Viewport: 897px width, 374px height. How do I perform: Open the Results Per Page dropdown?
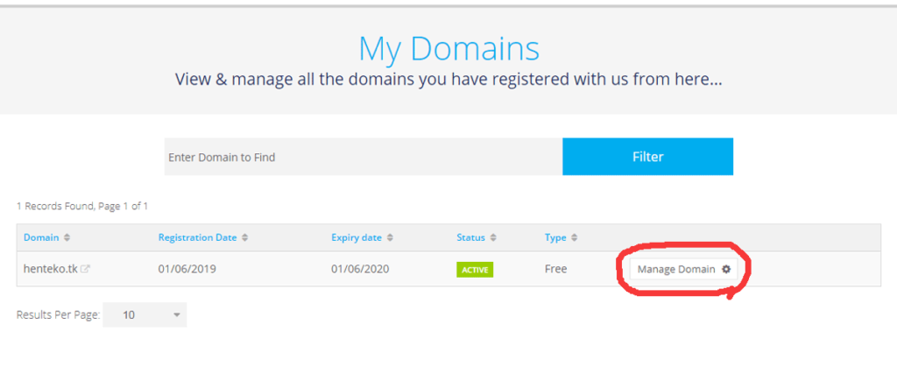pyautogui.click(x=145, y=314)
